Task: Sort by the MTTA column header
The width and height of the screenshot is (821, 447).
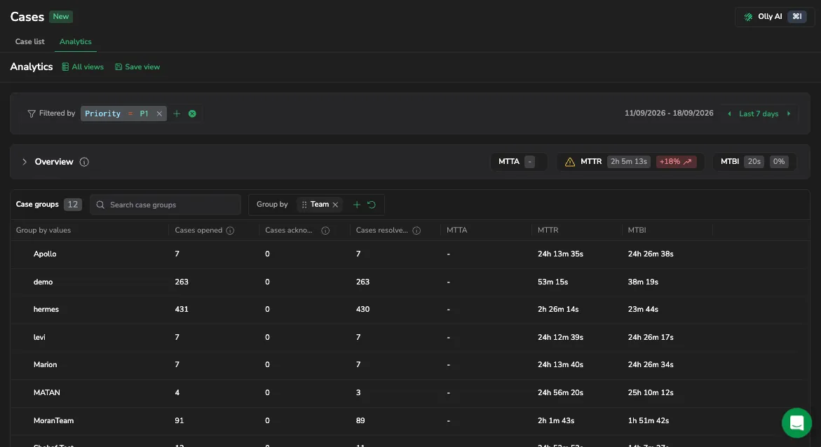Action: tap(456, 231)
